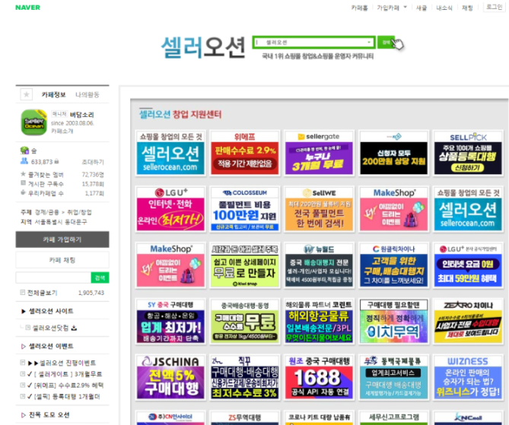This screenshot has height=425, width=509.
Task: Switch to the 나의활동 tab
Action: tap(87, 95)
